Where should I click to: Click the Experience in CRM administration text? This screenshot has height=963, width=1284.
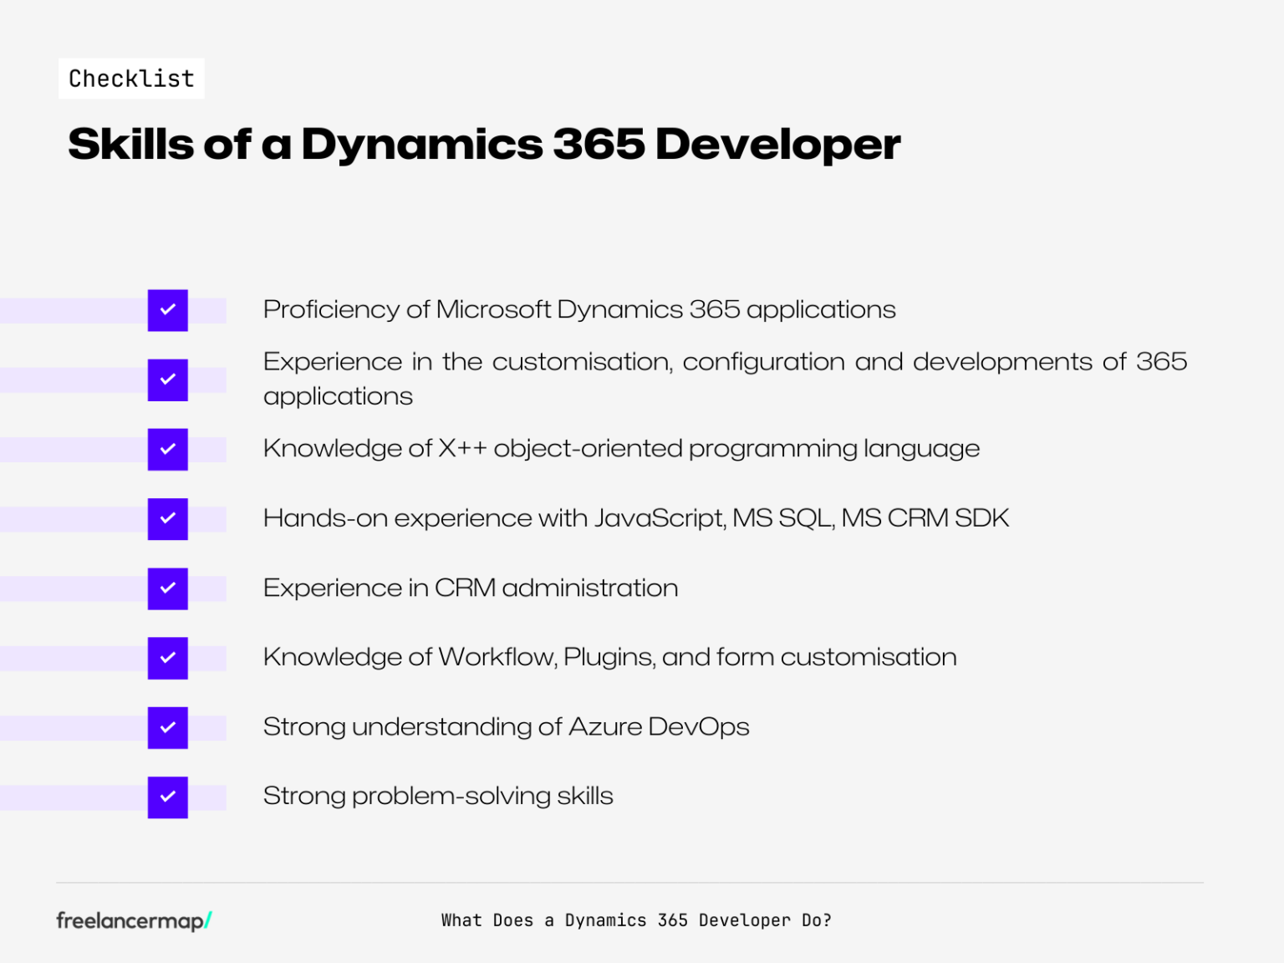coord(471,588)
